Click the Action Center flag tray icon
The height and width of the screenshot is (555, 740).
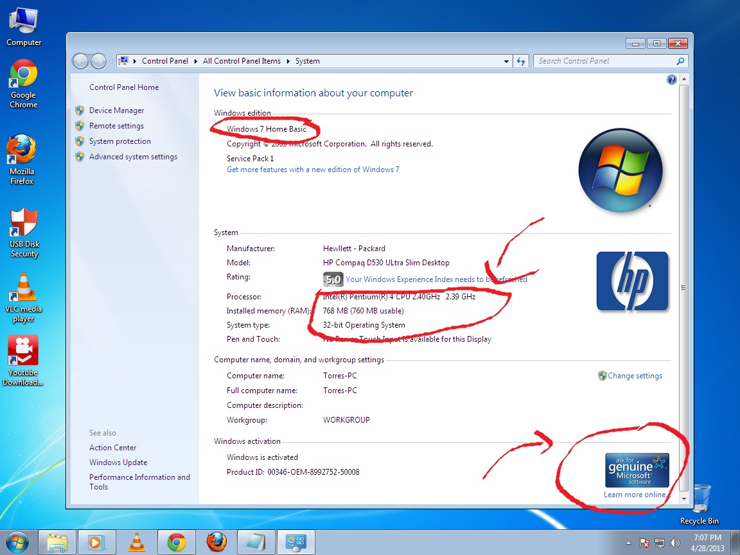[x=644, y=543]
